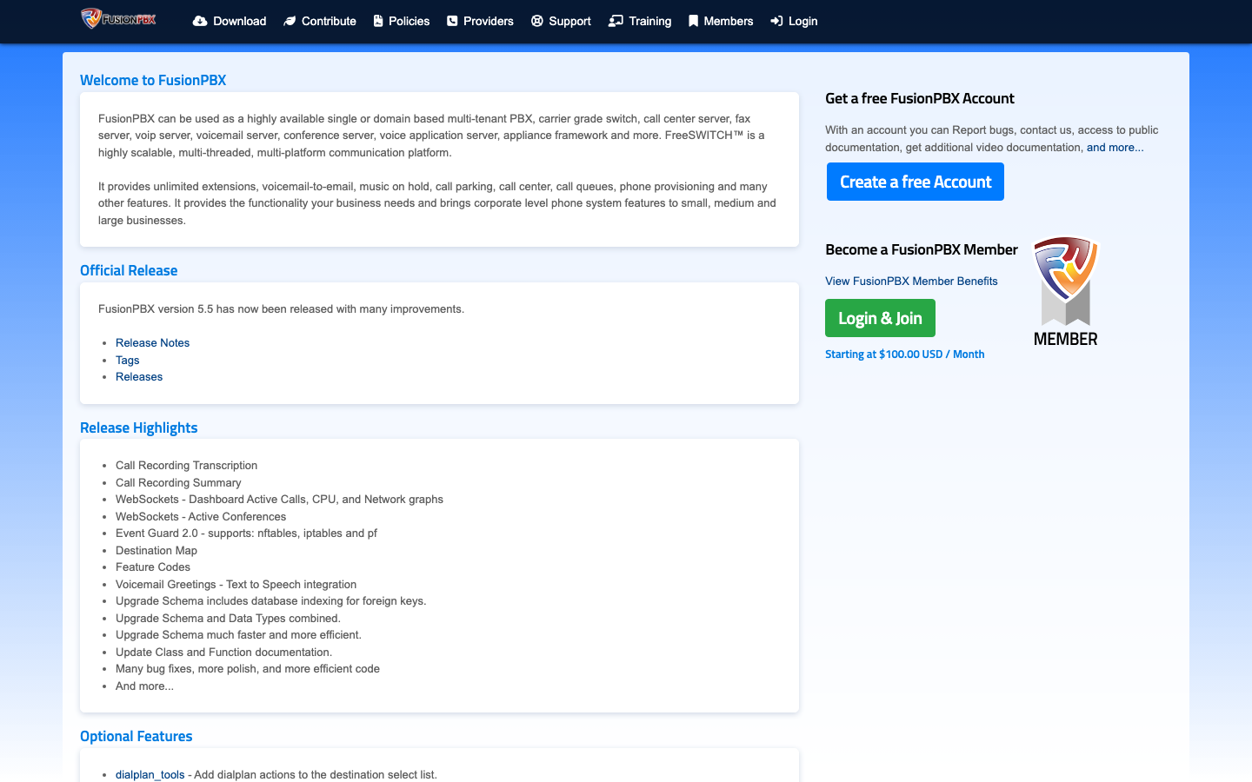Click 'Become a FusionPBX Member' heading
This screenshot has height=782, width=1252.
pyautogui.click(x=921, y=249)
